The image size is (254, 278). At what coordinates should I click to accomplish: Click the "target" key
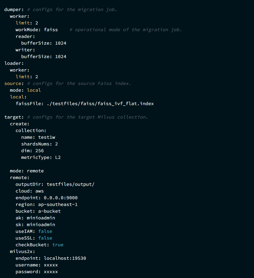(x=13, y=117)
